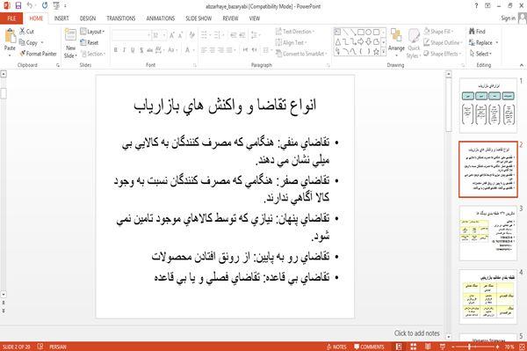The height and width of the screenshot is (351, 527).
Task: Open the Shape Outline dropdown
Action: tap(443, 42)
